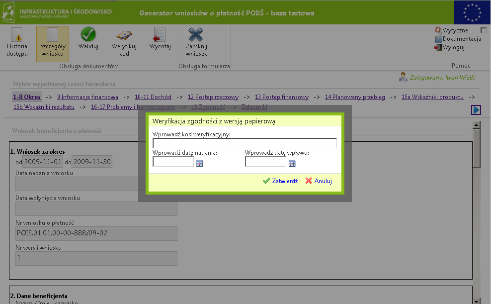
Task: Click the Wycofaj icon
Action: tap(160, 35)
